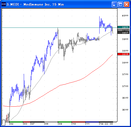This screenshot has width=131, height=127.
Task: Click the 11 date marker on time axis
Action: (88, 124)
